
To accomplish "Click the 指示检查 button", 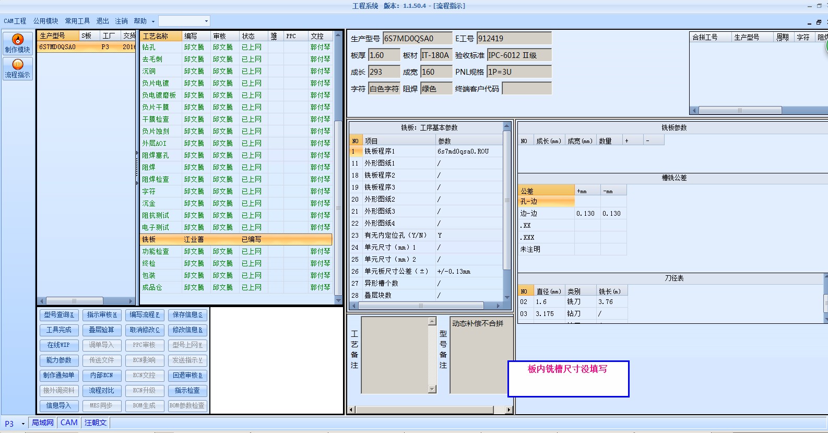I will (187, 391).
